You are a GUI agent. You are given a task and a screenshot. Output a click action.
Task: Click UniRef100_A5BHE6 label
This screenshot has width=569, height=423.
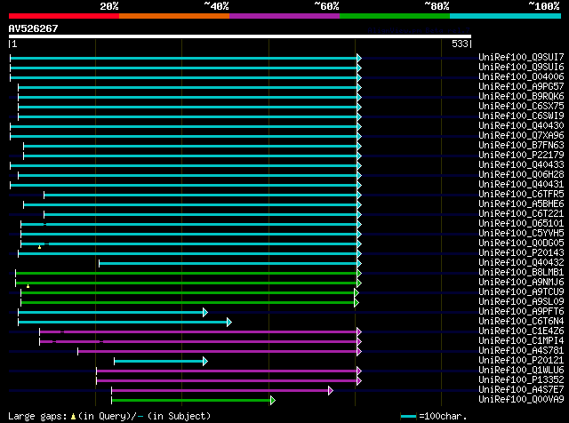pos(521,204)
